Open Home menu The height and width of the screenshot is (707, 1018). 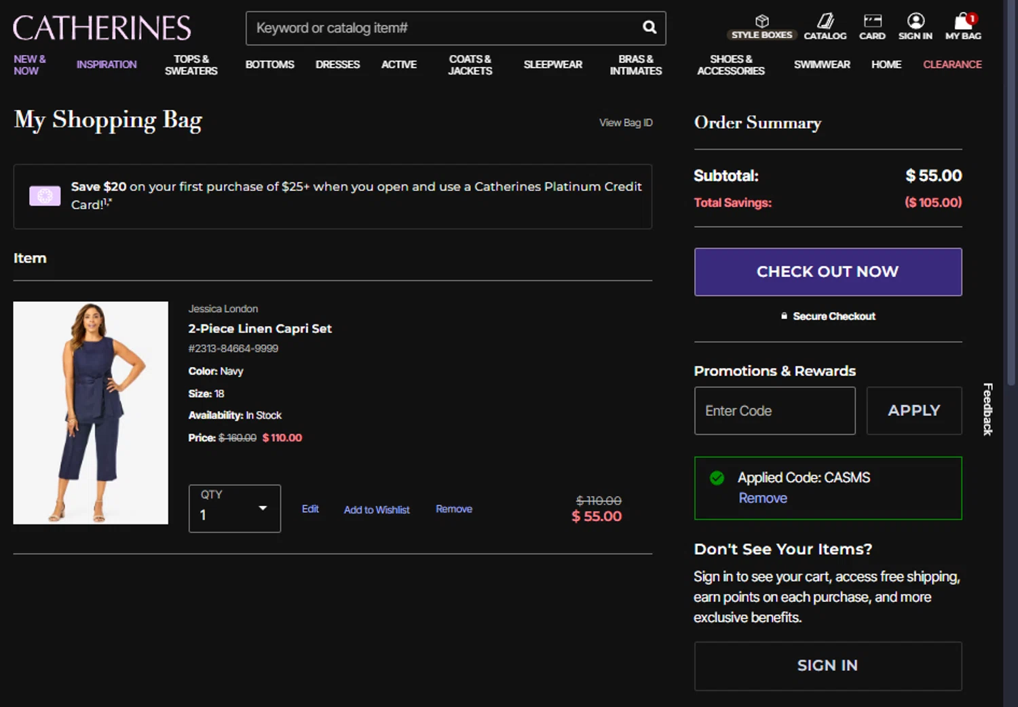click(x=886, y=64)
